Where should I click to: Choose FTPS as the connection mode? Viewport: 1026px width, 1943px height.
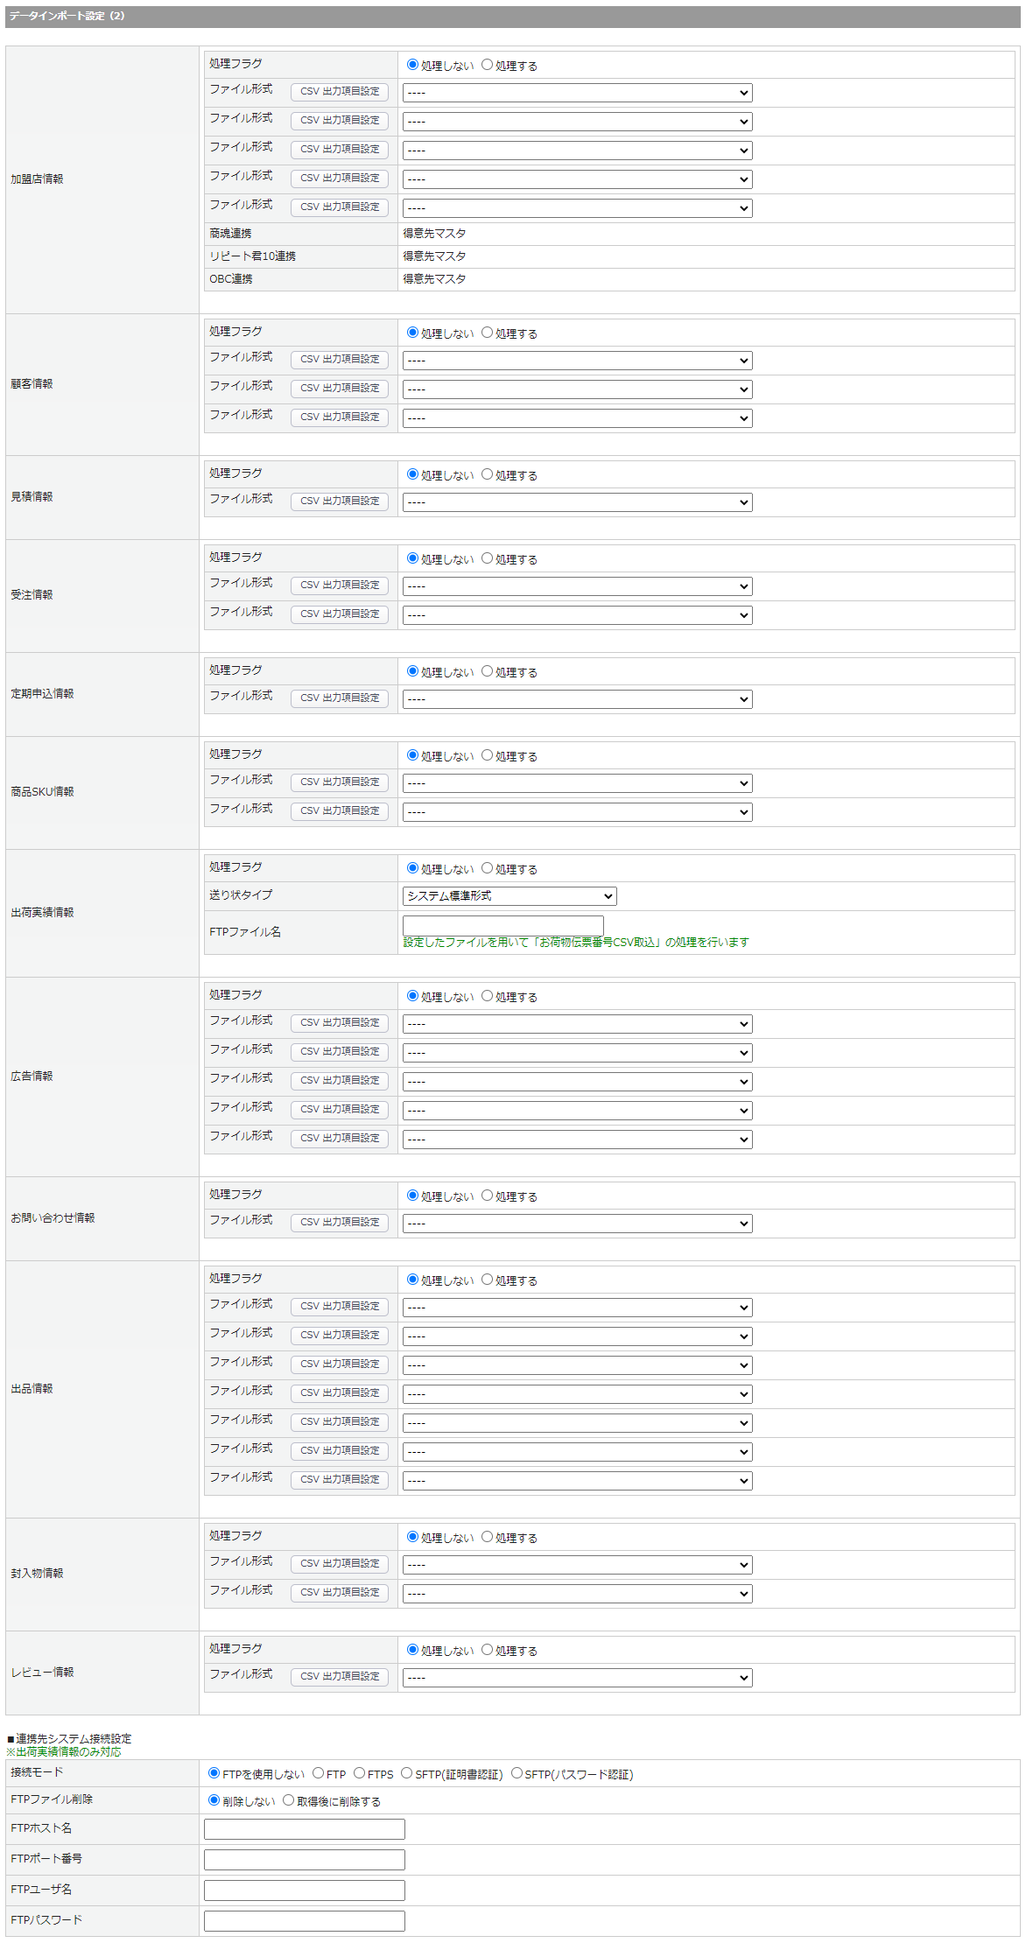(359, 1773)
